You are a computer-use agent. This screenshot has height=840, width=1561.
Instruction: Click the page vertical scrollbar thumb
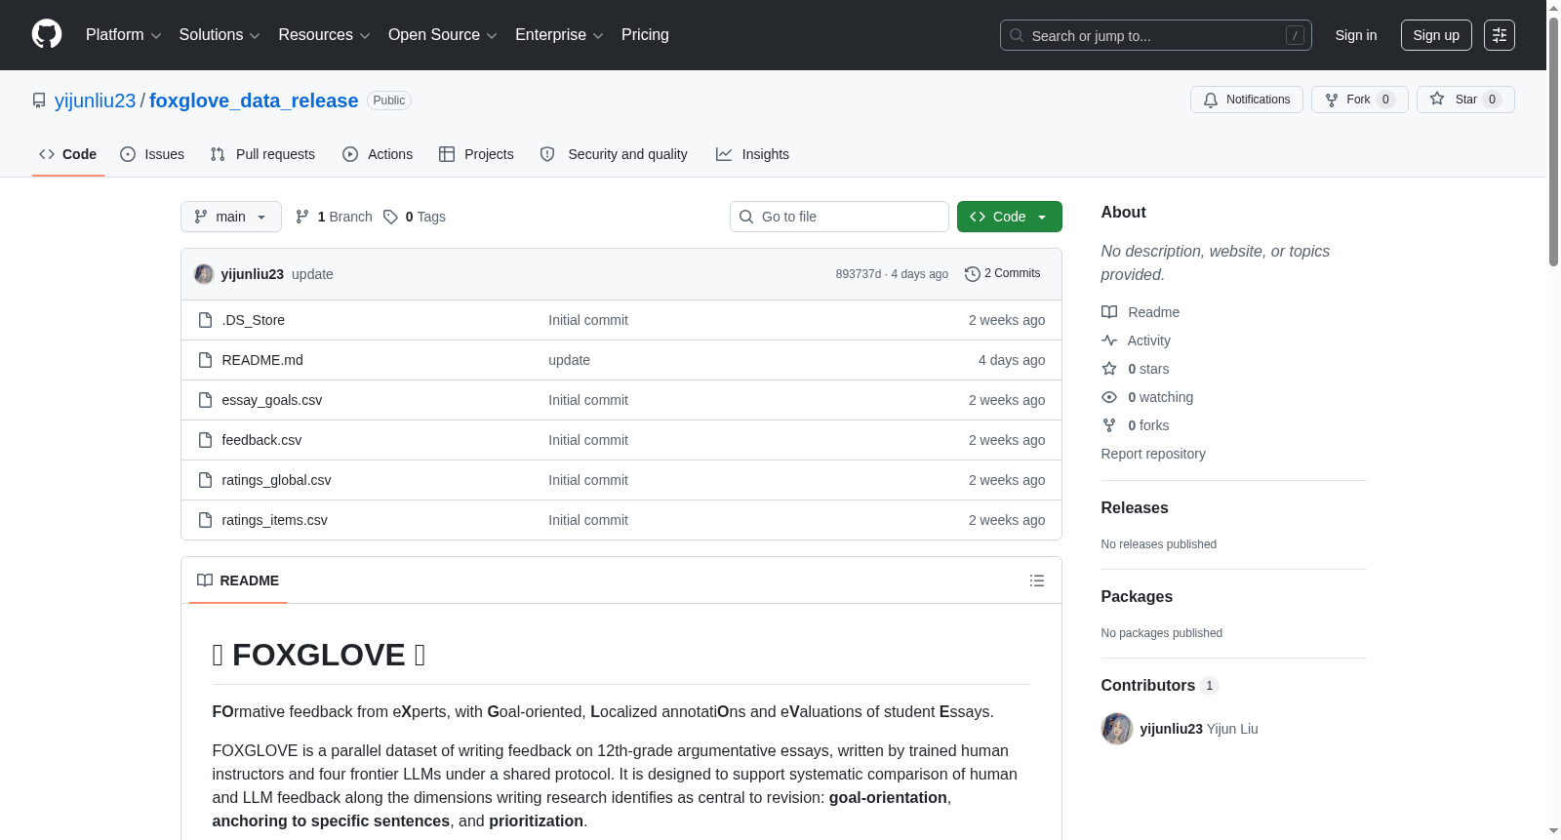pyautogui.click(x=1553, y=140)
